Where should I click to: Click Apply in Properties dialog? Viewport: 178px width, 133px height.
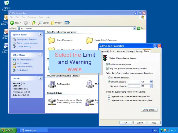[x=154, y=123]
